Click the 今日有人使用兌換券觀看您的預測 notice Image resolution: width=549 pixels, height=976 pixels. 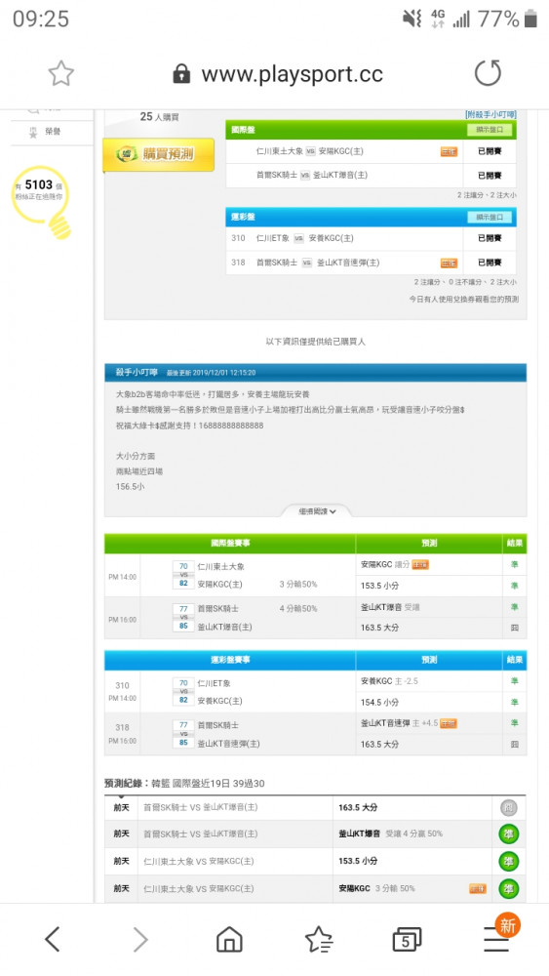pyautogui.click(x=464, y=300)
